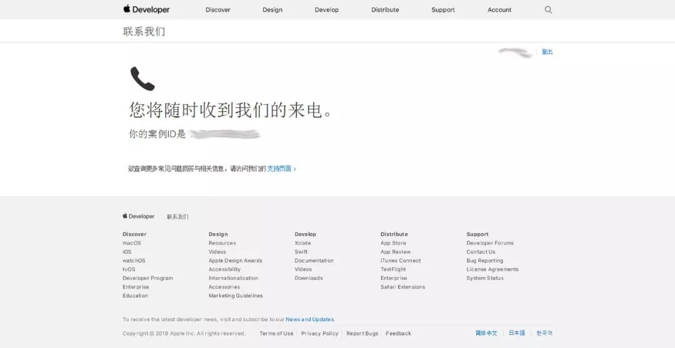Switch language to 简体中文
The width and height of the screenshot is (675, 348).
[x=486, y=333]
